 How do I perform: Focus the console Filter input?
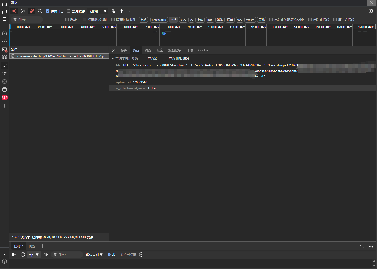pos(67,255)
